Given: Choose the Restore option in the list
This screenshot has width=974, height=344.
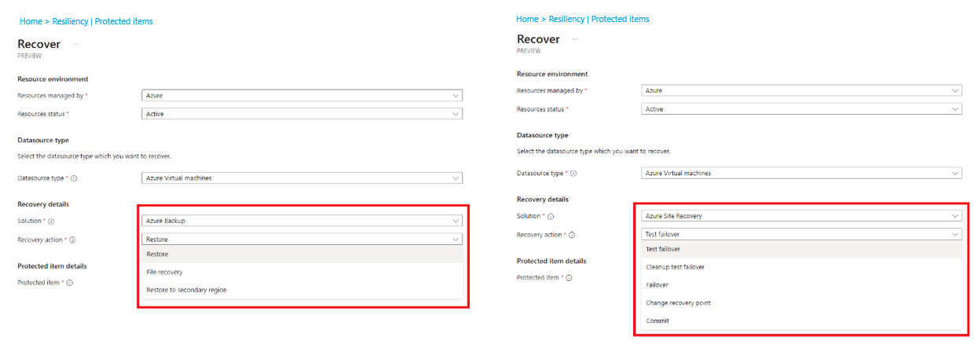Looking at the screenshot, I should (302, 254).
